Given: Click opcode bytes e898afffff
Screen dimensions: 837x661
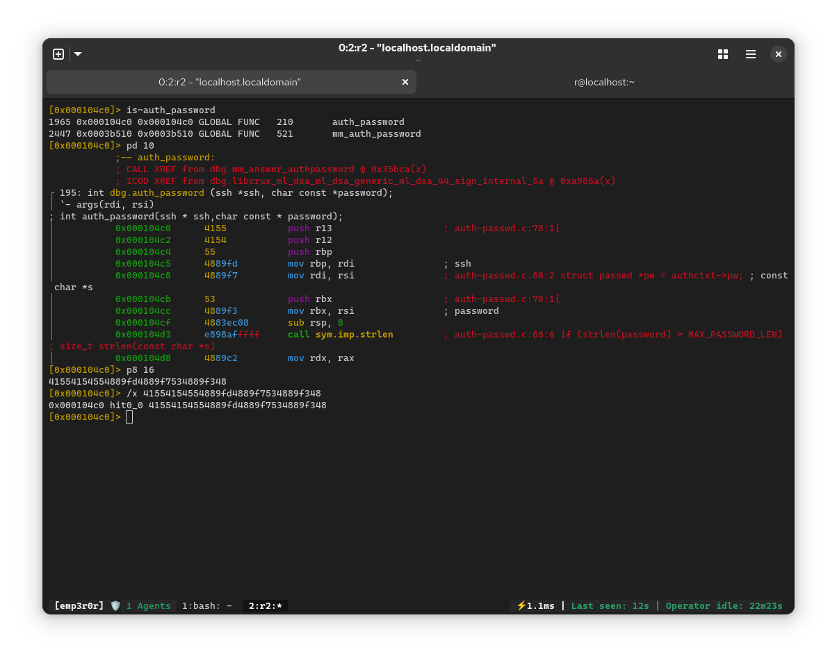Looking at the screenshot, I should point(232,335).
